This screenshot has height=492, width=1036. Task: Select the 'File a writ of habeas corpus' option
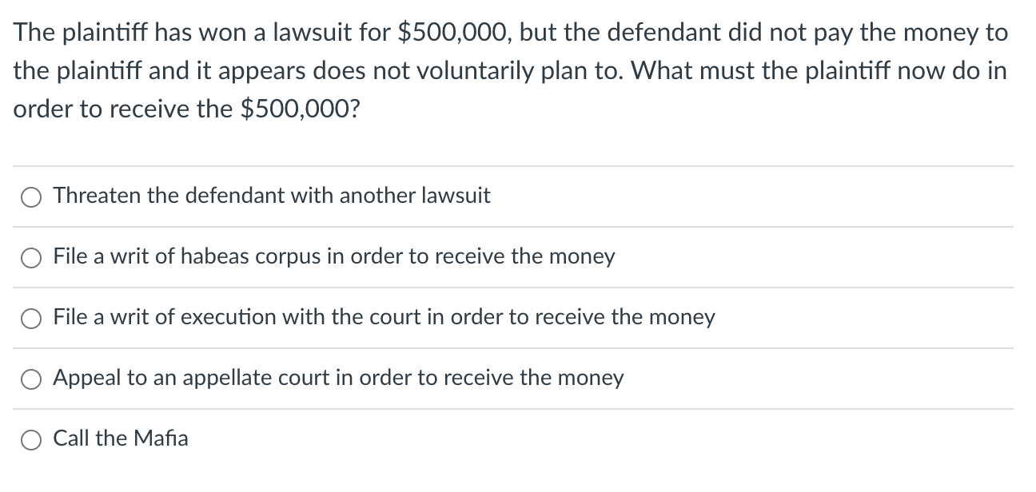click(x=30, y=257)
